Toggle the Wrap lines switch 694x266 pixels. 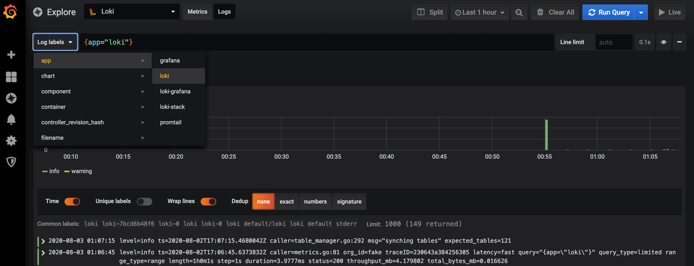pos(208,201)
